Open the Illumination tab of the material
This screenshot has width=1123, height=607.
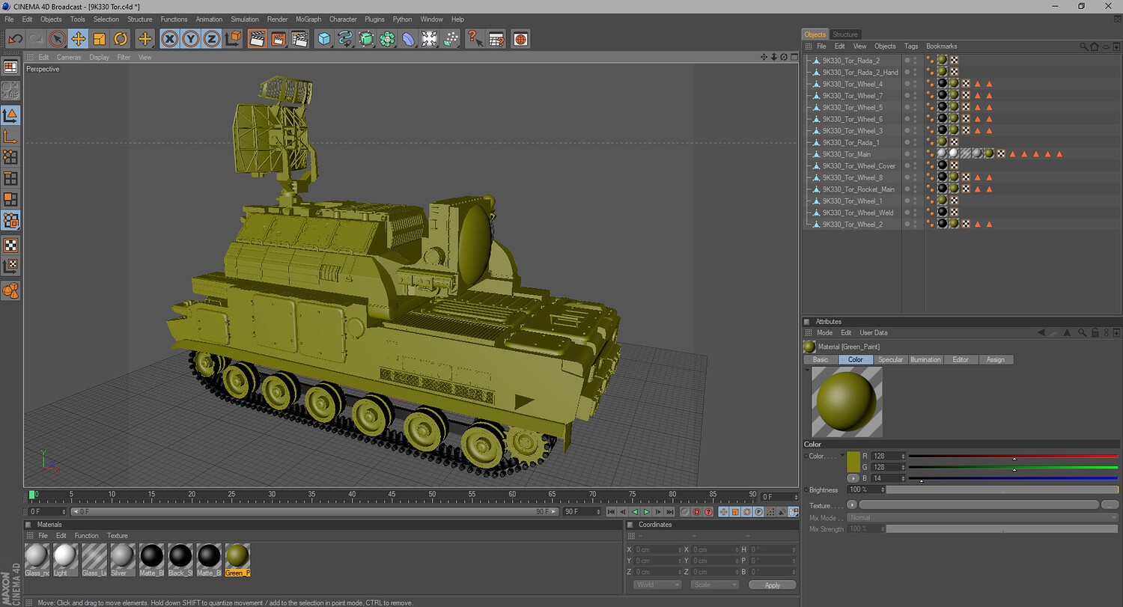click(x=925, y=360)
